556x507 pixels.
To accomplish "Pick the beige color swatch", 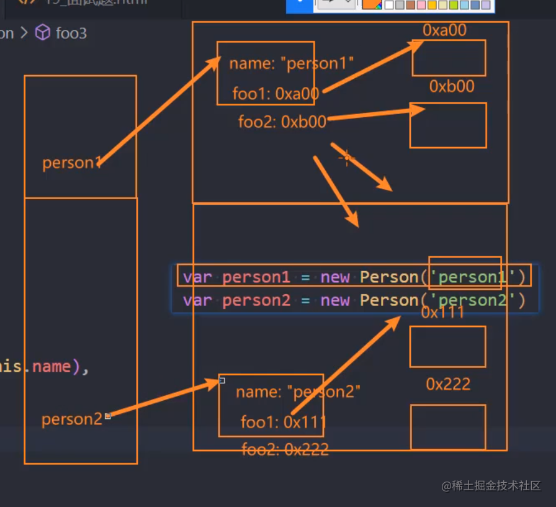I will pyautogui.click(x=443, y=4).
